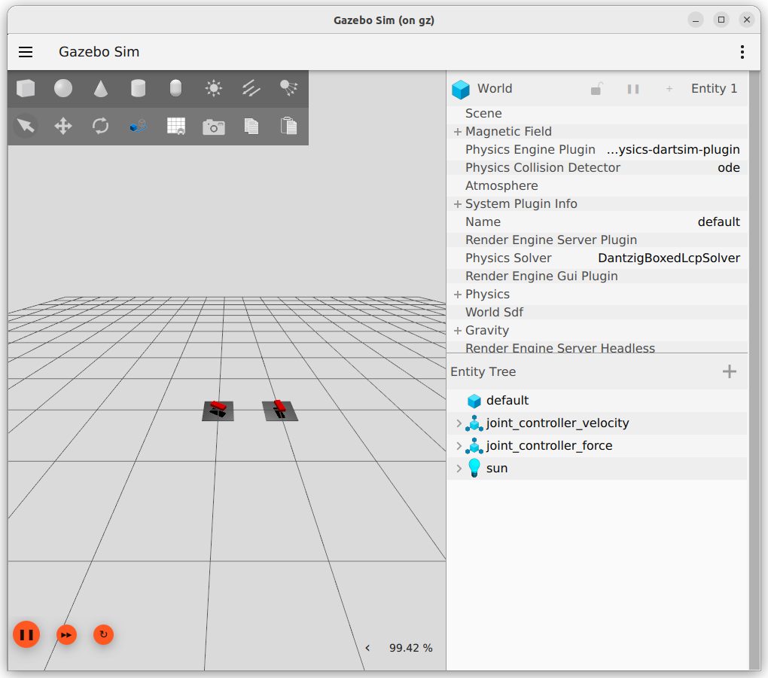
Task: Open the three-dot plugins menu
Action: pyautogui.click(x=742, y=52)
